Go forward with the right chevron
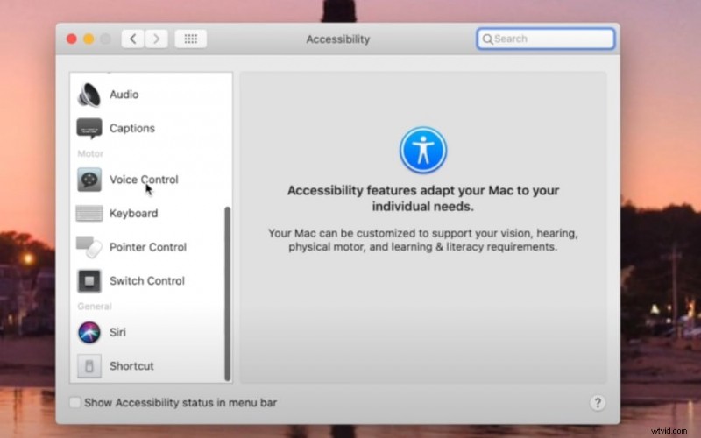Viewport: 701px width, 438px height. coord(156,39)
